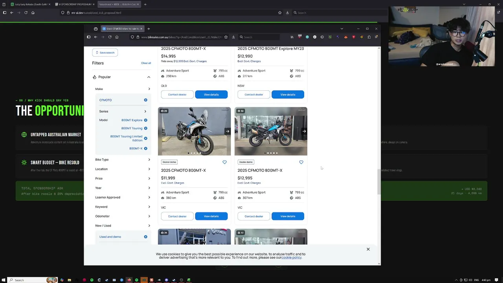Go back in the bikesales browser window

(95, 37)
